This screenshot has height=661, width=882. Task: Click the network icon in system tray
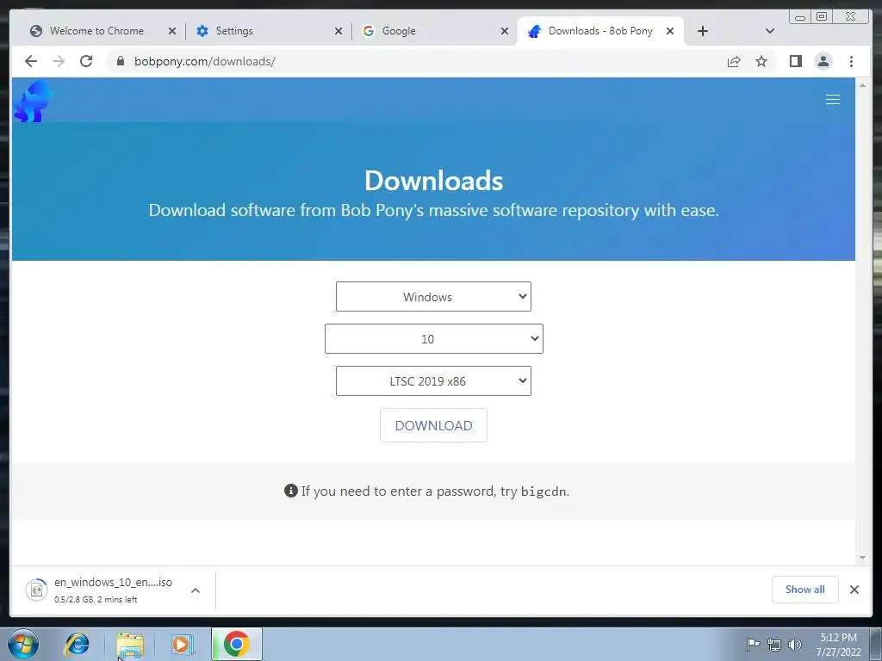[x=774, y=645]
